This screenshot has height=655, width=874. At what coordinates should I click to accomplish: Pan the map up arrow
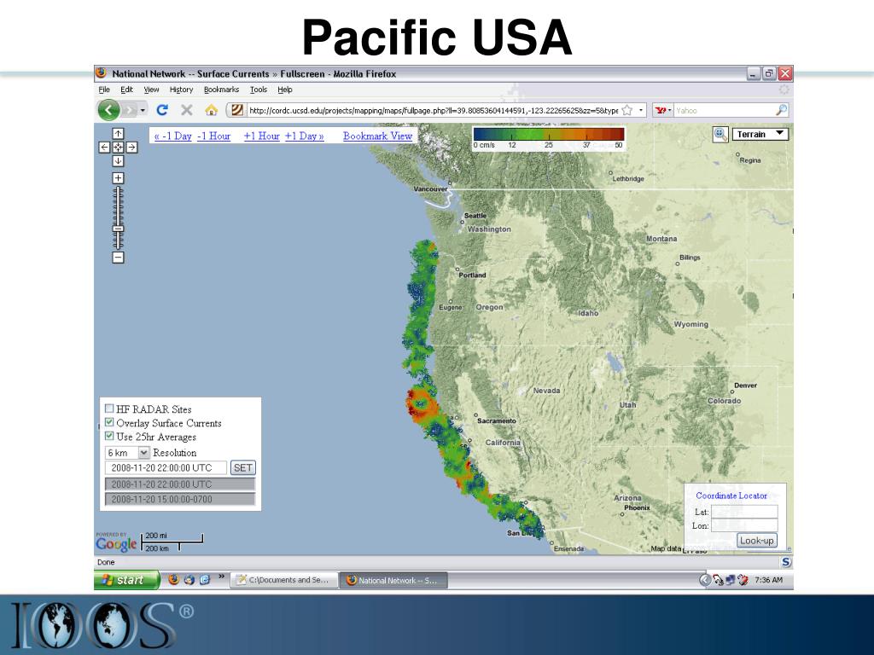(x=118, y=134)
